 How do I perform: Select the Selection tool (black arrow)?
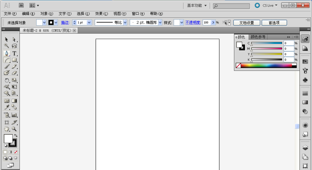pos(6,39)
